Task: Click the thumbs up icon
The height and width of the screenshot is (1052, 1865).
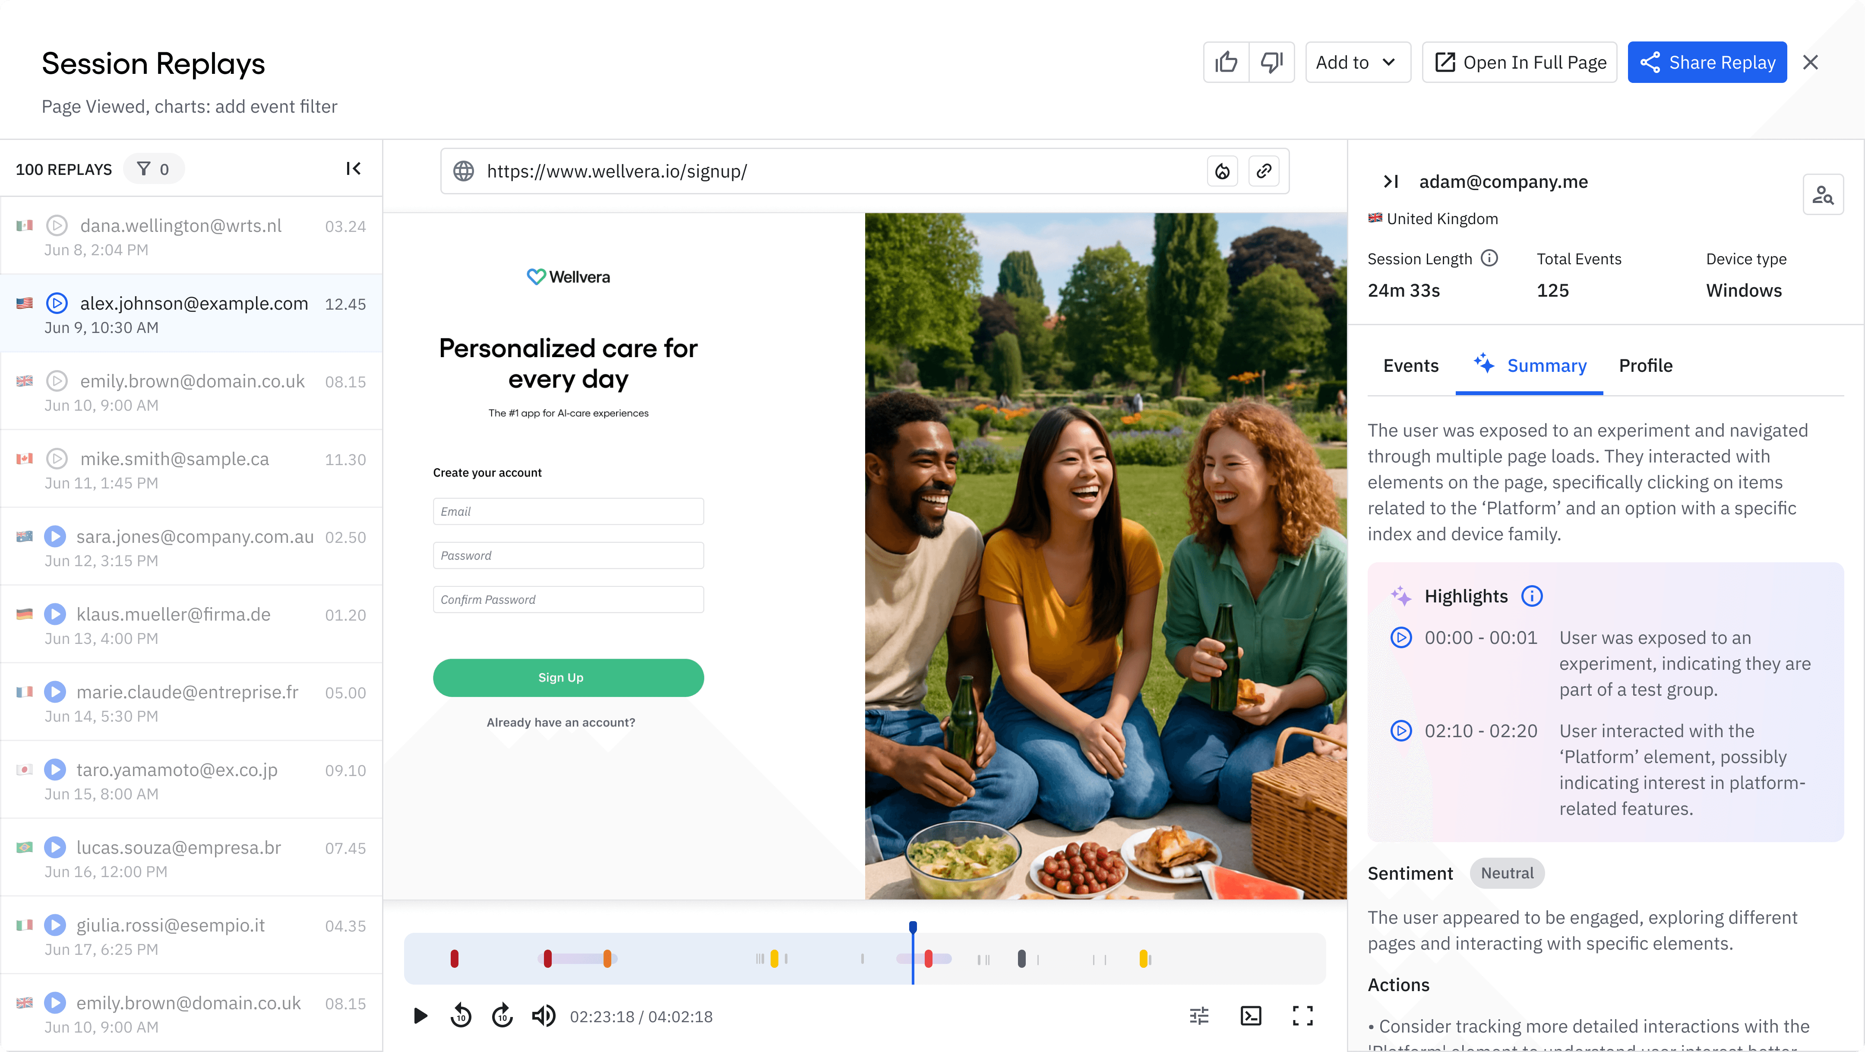Action: point(1226,62)
